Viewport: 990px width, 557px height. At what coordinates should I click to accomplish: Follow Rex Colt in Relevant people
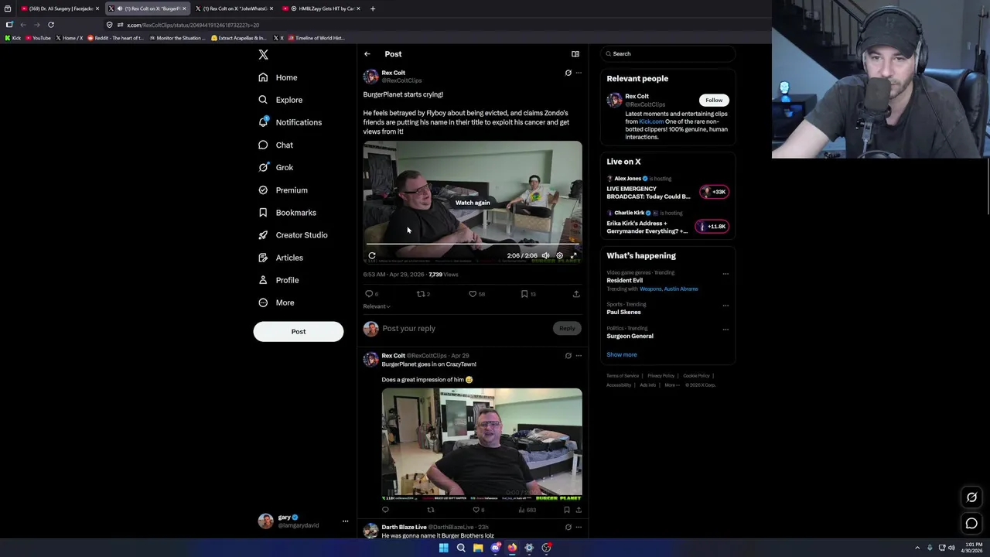point(714,100)
